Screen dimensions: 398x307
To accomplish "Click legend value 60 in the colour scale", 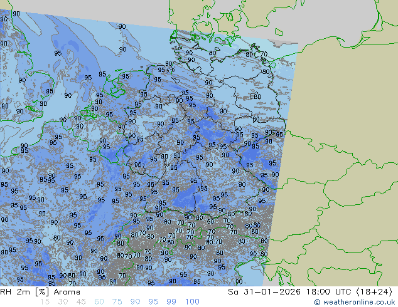I will (99, 302).
